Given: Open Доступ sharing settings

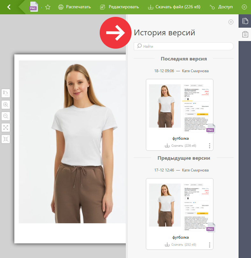Looking at the screenshot, I should [222, 7].
